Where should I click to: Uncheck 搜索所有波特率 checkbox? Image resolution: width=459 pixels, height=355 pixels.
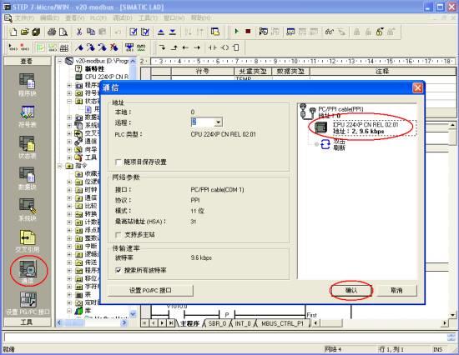(119, 270)
